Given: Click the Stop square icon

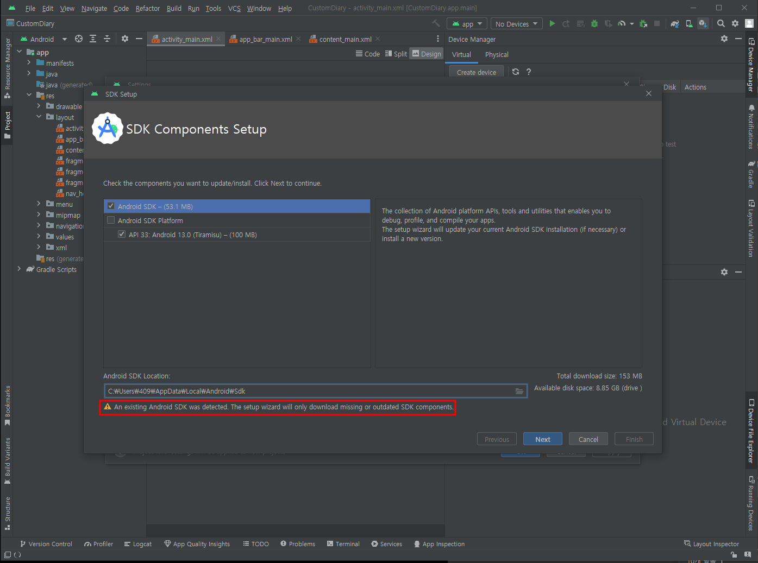Looking at the screenshot, I should [657, 23].
